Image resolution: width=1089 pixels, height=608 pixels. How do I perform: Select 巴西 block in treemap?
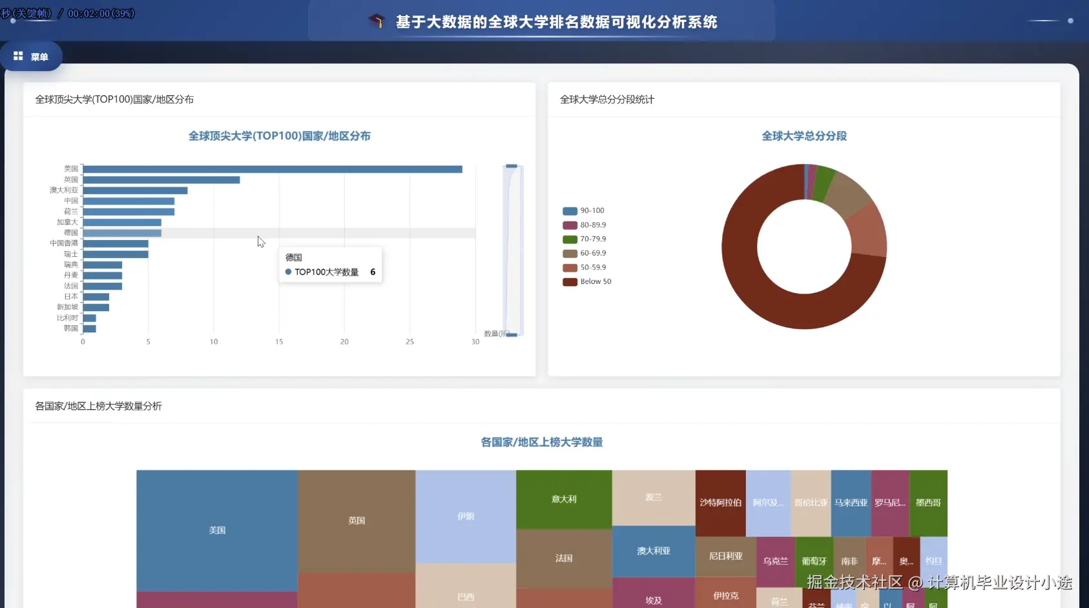click(x=466, y=587)
